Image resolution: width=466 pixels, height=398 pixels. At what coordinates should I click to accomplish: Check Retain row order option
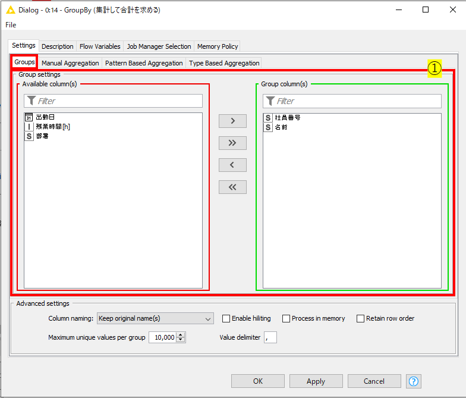[x=360, y=319]
